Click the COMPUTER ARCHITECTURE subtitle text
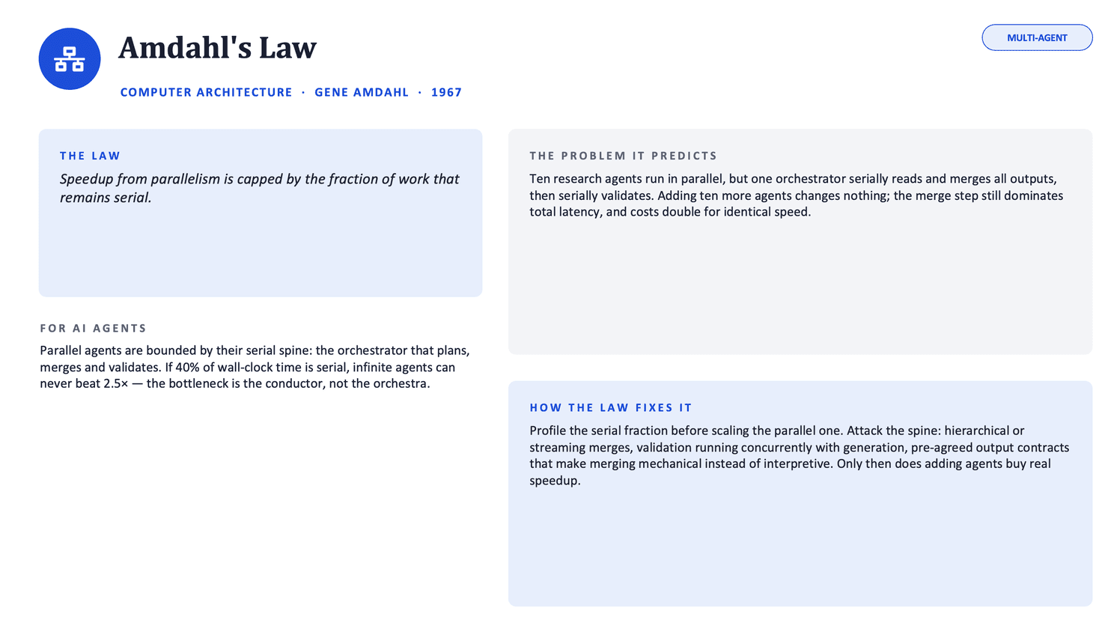Viewport: 1114px width, 623px height. [206, 92]
